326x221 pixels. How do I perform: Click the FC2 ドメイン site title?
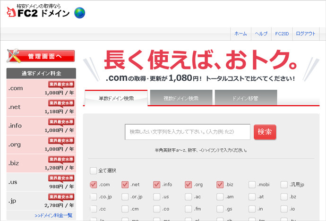click(x=43, y=13)
